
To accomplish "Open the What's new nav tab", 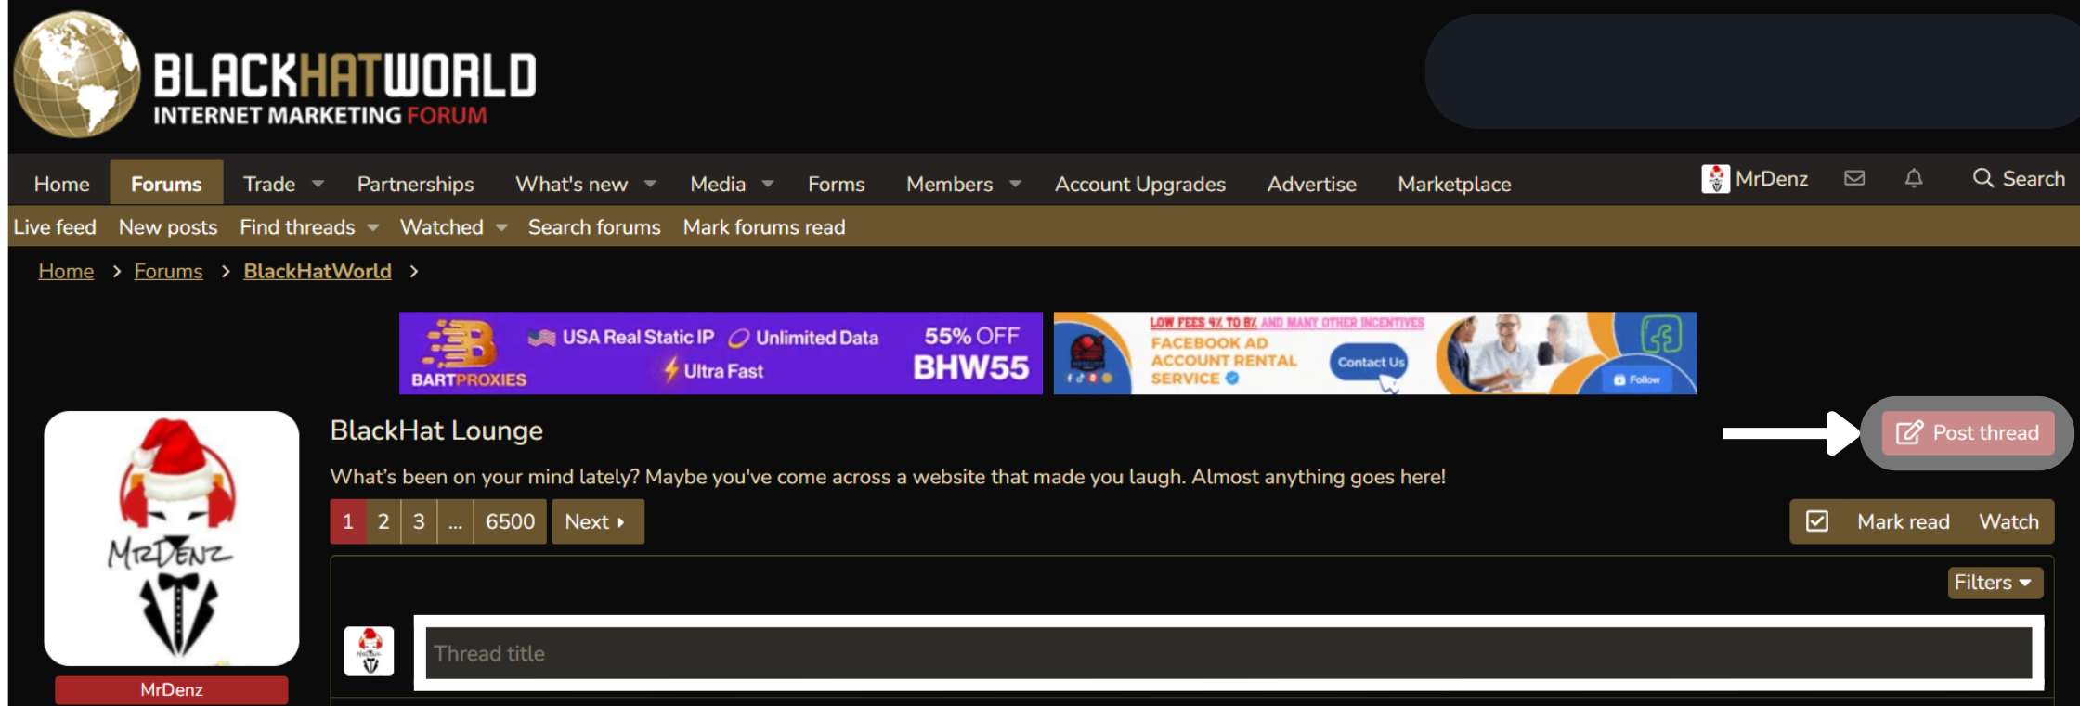I will [x=572, y=184].
